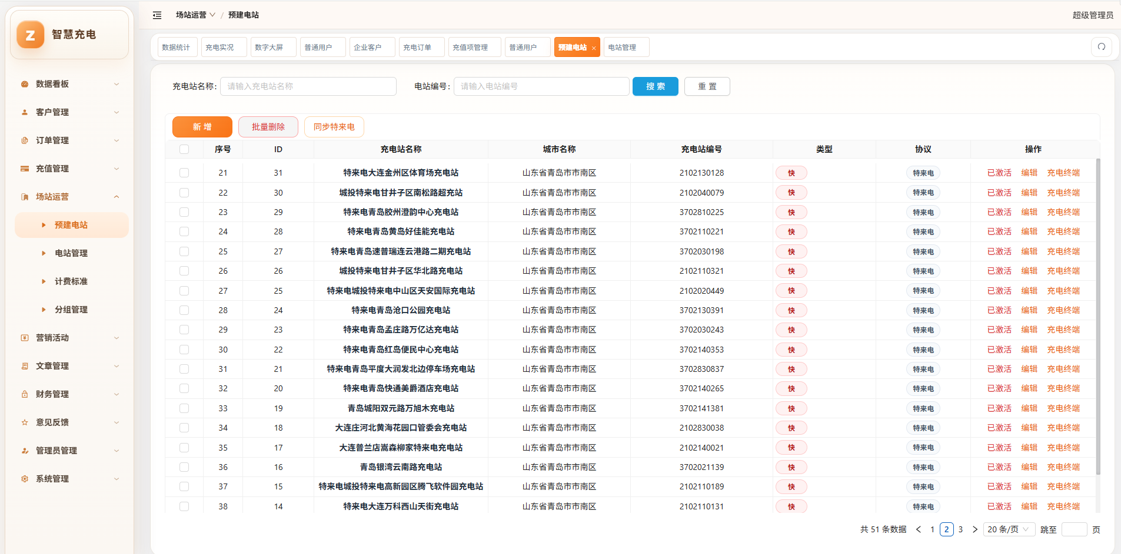
Task: Go to page 3 in pagination
Action: coord(960,529)
